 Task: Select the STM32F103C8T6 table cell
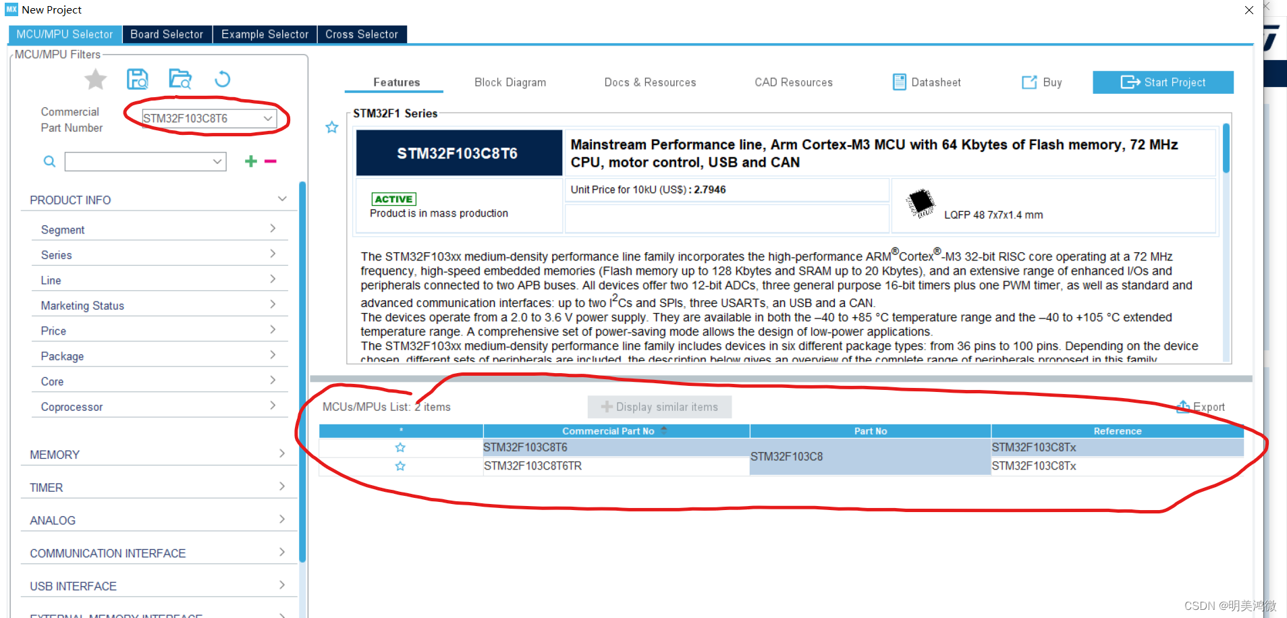click(x=616, y=447)
